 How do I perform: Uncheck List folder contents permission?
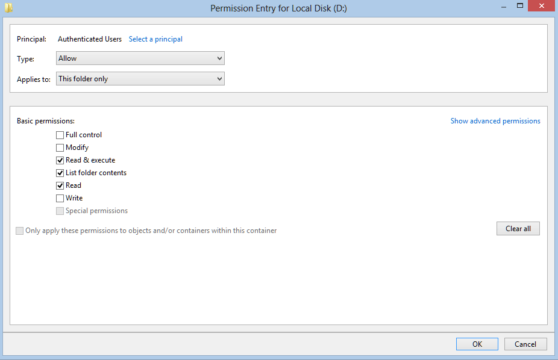point(60,173)
